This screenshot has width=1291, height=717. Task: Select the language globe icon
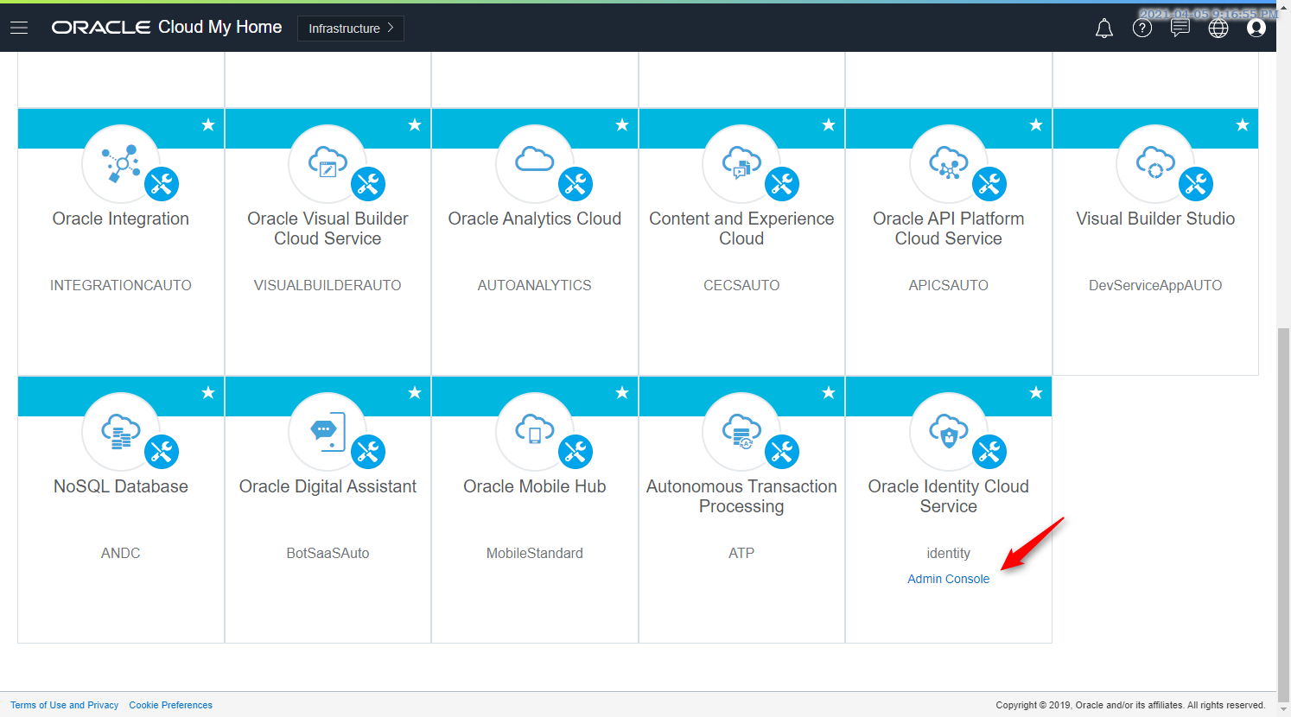pos(1218,28)
